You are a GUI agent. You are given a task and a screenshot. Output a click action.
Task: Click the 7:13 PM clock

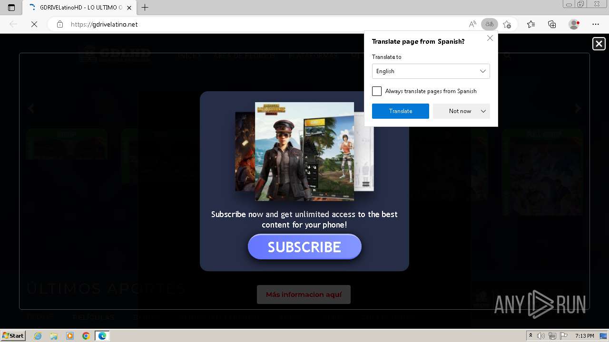tap(584, 336)
